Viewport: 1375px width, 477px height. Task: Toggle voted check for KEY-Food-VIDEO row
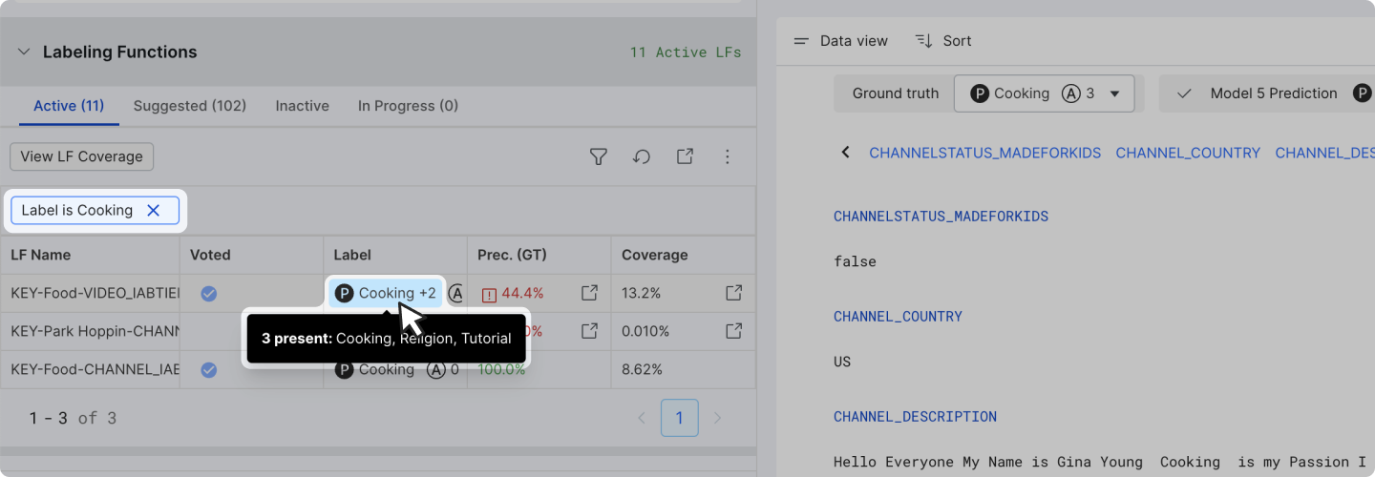coord(208,293)
